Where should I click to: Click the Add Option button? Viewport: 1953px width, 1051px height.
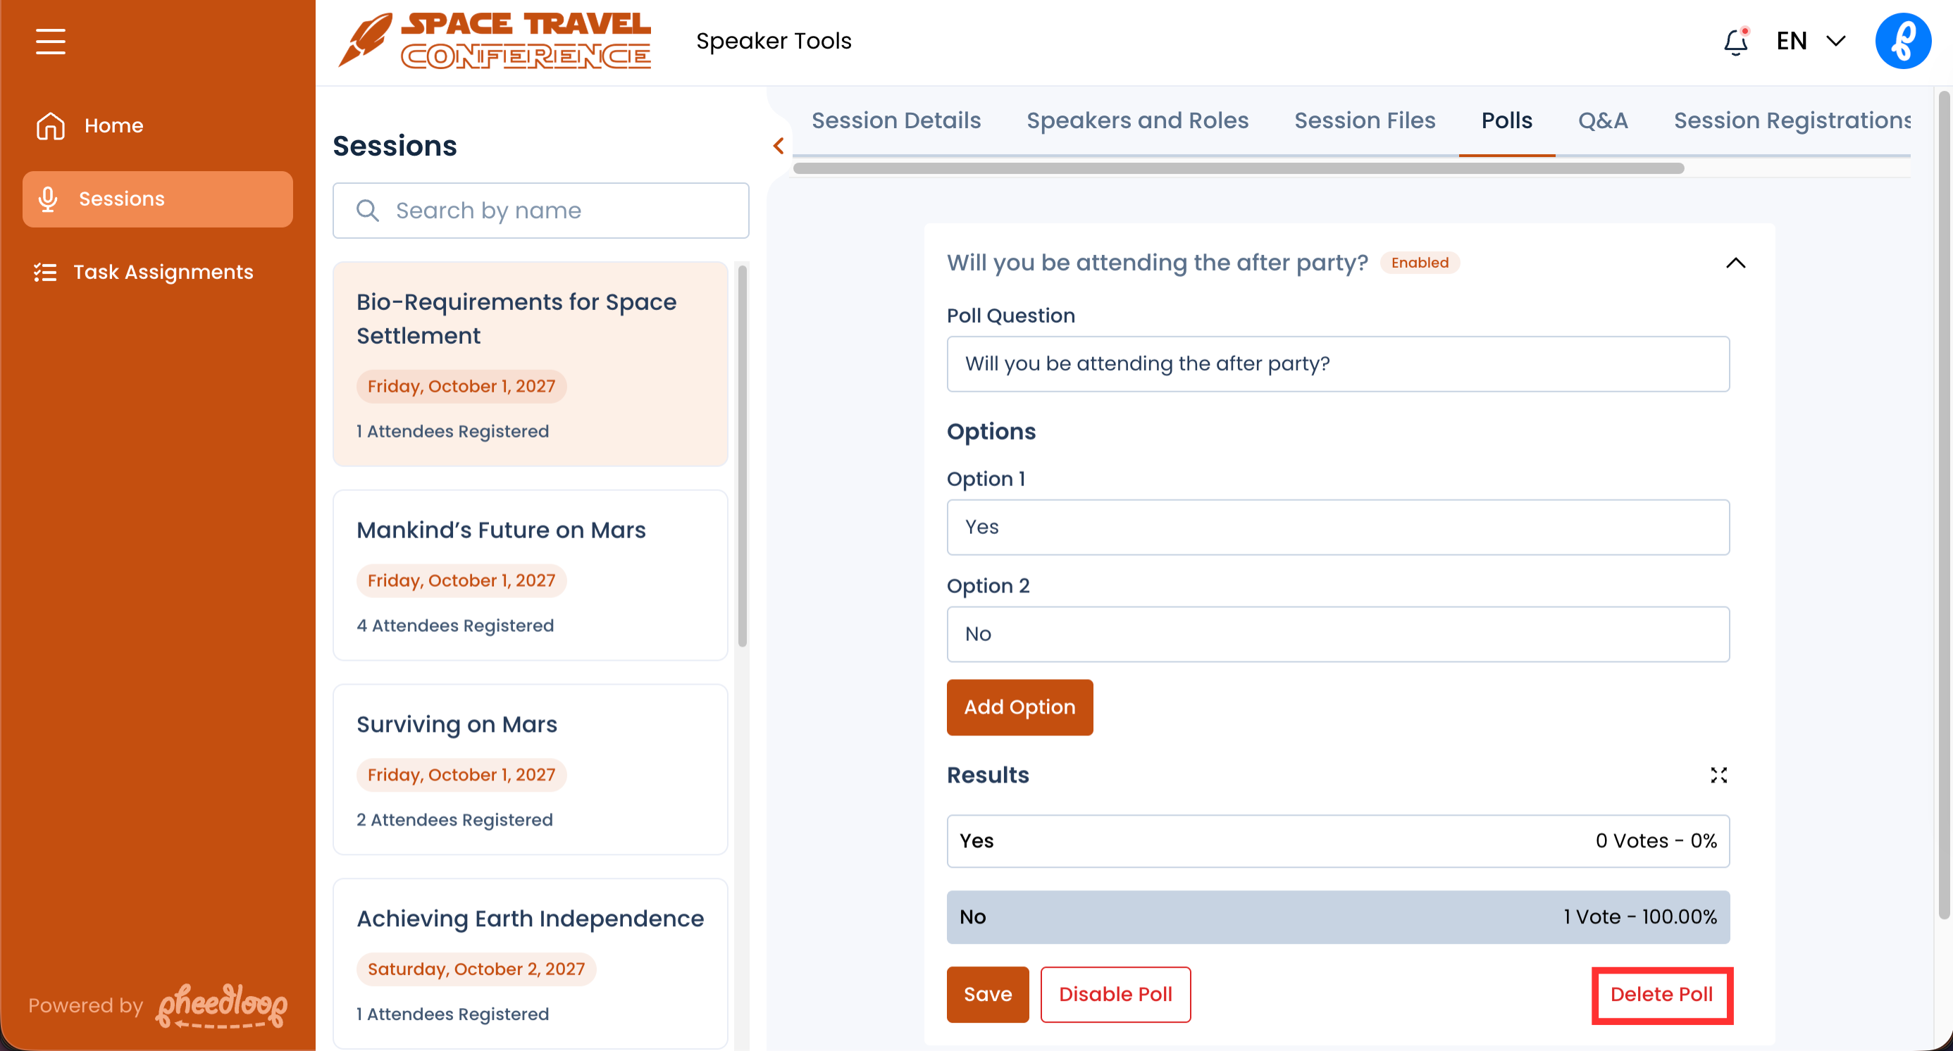(1019, 707)
